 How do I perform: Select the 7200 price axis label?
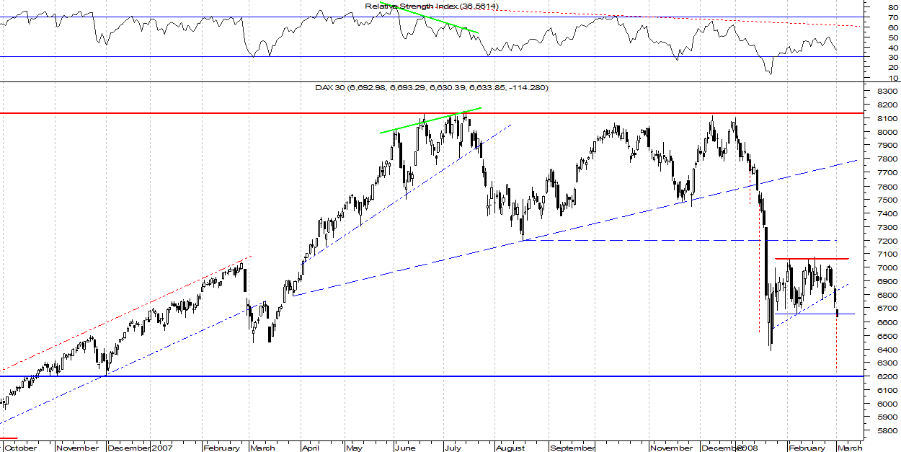tap(889, 241)
